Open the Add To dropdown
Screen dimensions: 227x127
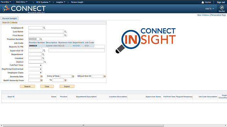(x=210, y=8)
